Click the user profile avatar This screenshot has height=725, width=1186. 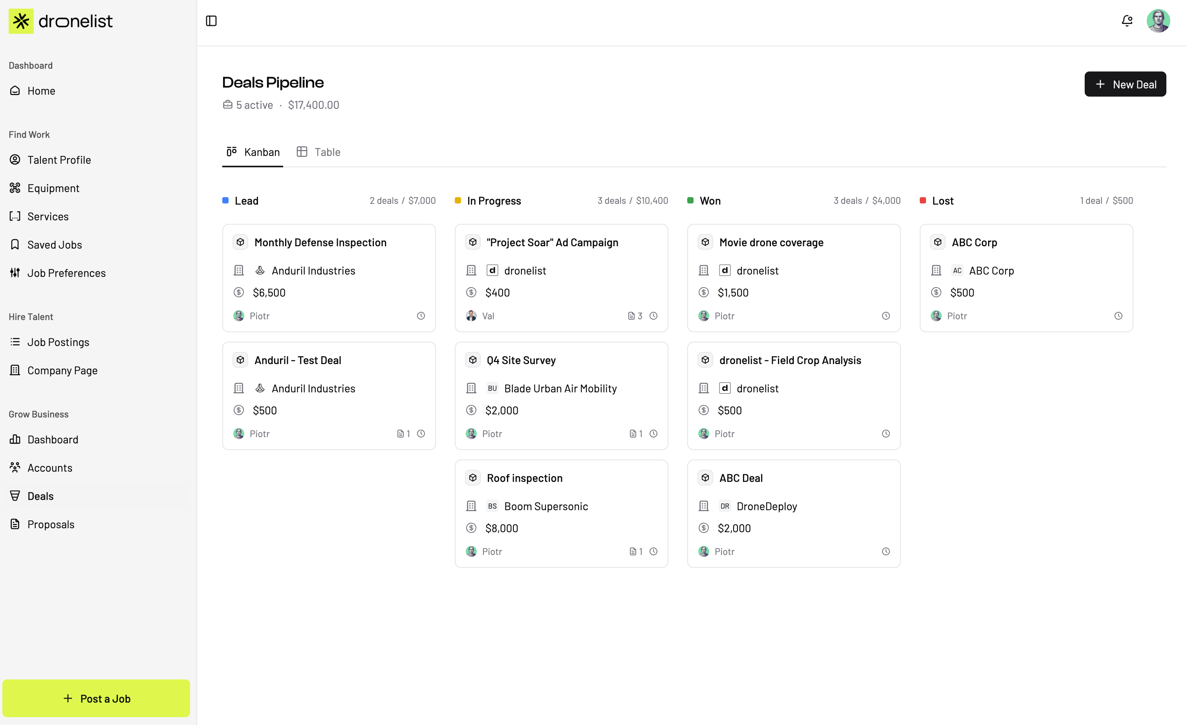coord(1158,21)
